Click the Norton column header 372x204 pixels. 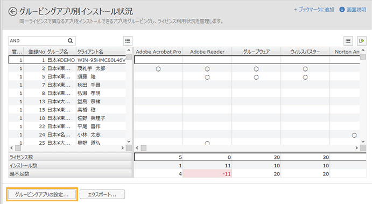click(x=345, y=52)
